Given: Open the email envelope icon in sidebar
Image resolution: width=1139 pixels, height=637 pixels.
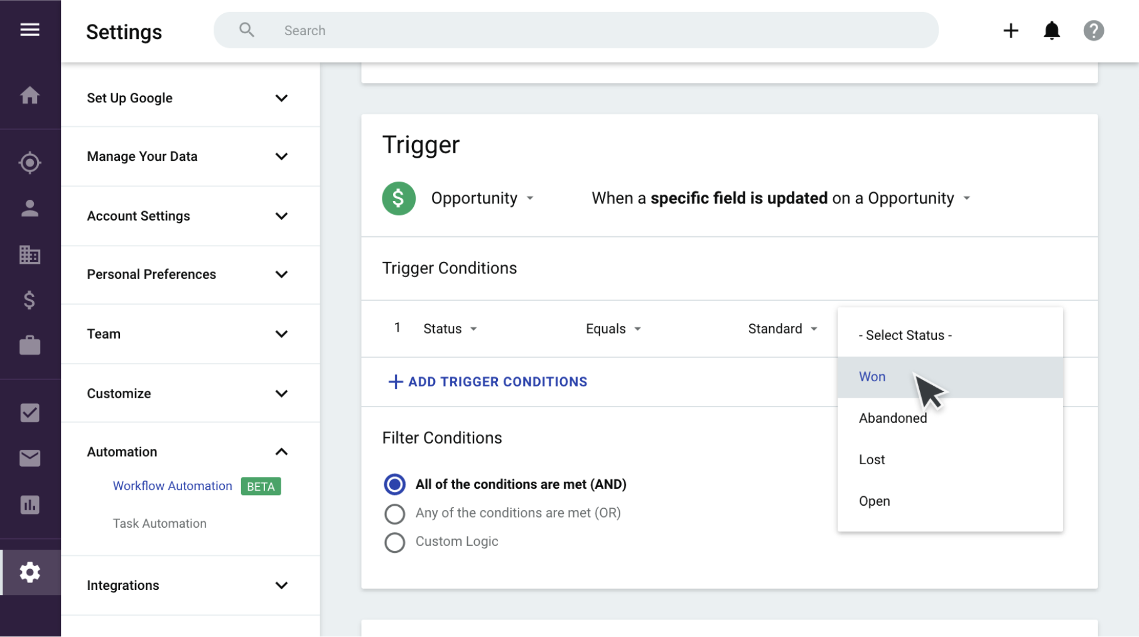Looking at the screenshot, I should [30, 458].
